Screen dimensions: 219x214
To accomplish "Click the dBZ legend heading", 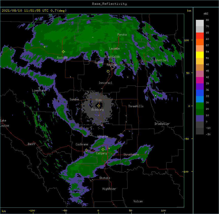I will (x=206, y=13).
